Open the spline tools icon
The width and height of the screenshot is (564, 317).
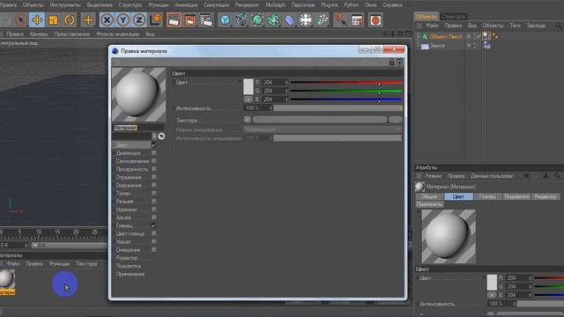click(241, 20)
